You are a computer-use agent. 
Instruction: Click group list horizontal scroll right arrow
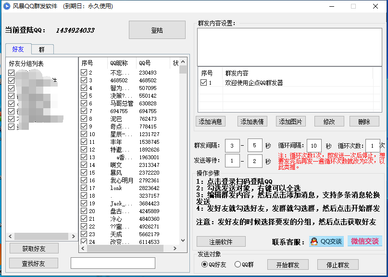[73, 236]
